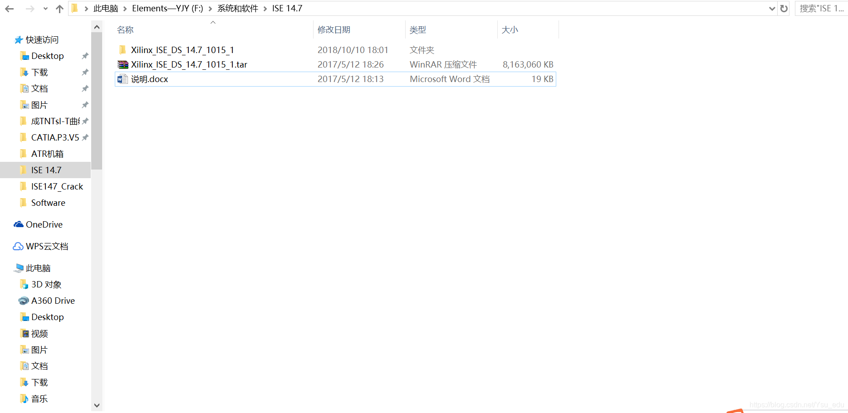Select the 说明.docx Word icon
This screenshot has height=413, width=848.
(x=123, y=79)
